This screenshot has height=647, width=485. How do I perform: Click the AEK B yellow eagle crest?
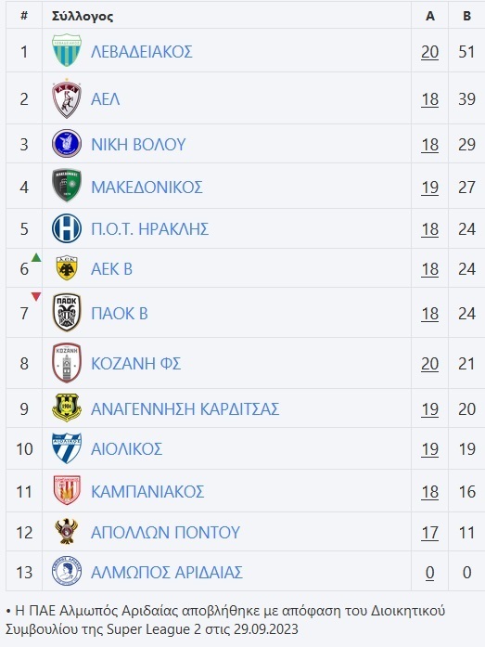[x=67, y=268]
